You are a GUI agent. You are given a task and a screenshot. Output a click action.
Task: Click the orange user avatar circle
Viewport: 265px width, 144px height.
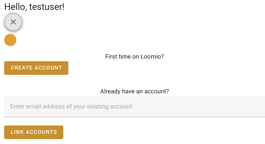10,40
